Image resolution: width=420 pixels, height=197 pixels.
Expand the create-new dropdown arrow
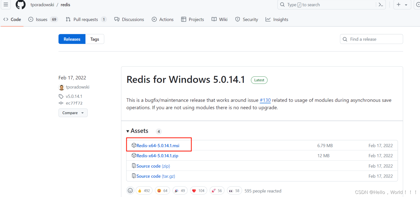click(x=406, y=5)
